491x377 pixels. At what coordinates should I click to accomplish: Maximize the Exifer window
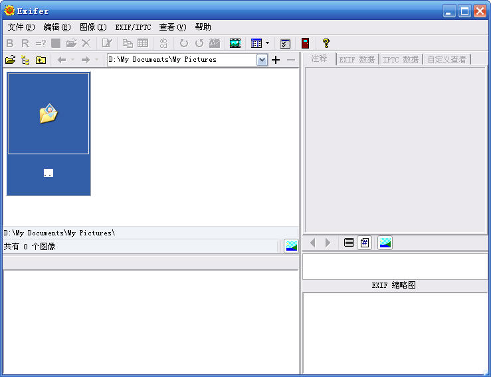pos(464,11)
